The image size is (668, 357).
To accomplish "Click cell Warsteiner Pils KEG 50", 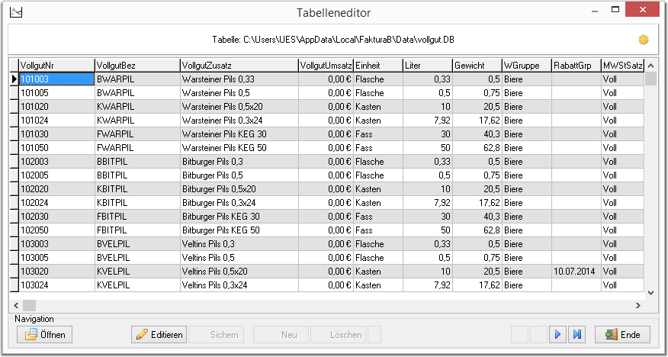I will coord(239,148).
